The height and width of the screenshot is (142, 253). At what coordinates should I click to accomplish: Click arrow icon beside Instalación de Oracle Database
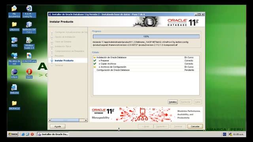[x=95, y=58]
